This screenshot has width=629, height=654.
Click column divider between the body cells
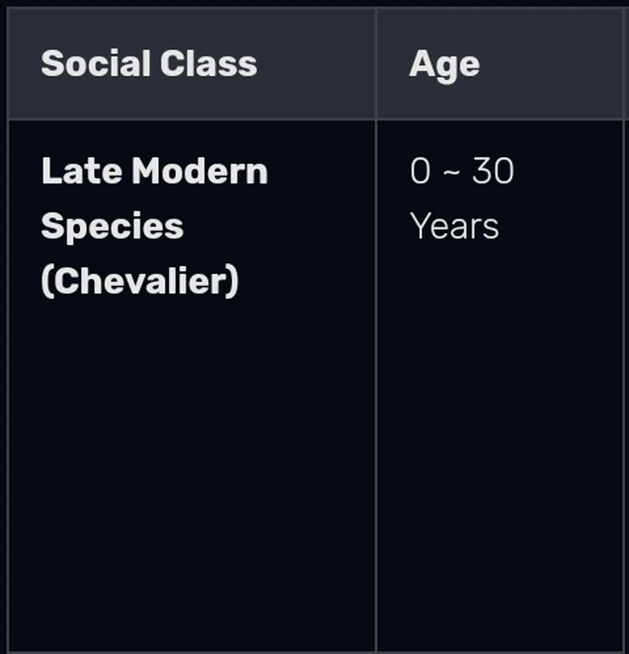pos(377,386)
